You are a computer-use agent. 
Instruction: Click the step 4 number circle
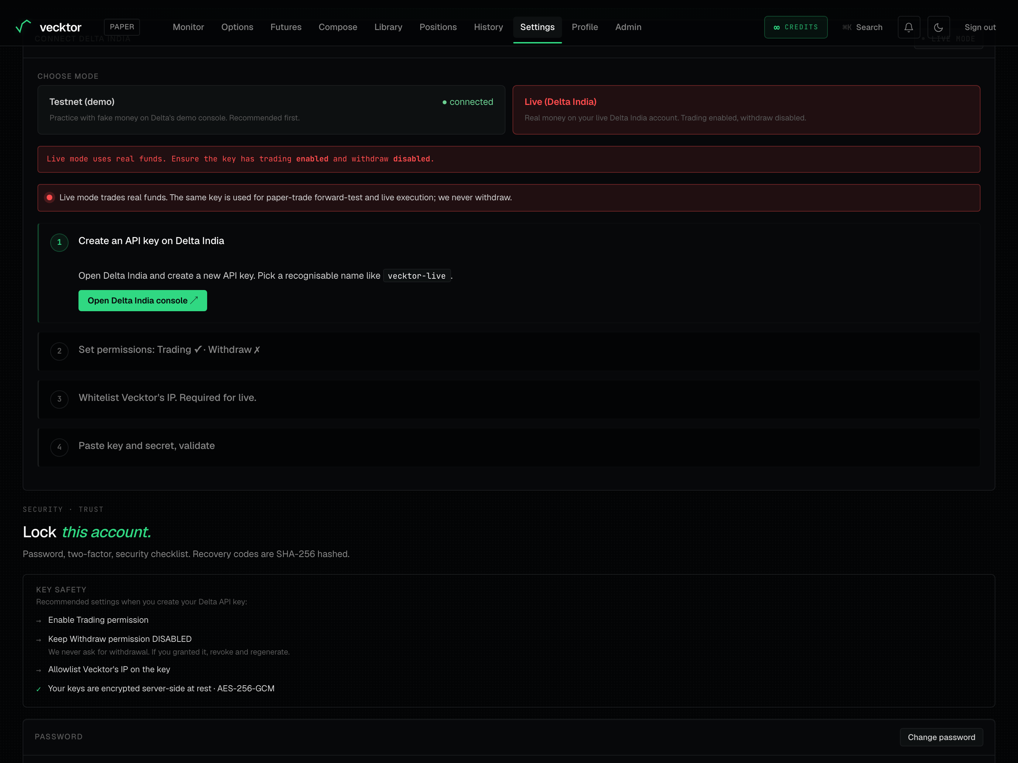tap(59, 447)
